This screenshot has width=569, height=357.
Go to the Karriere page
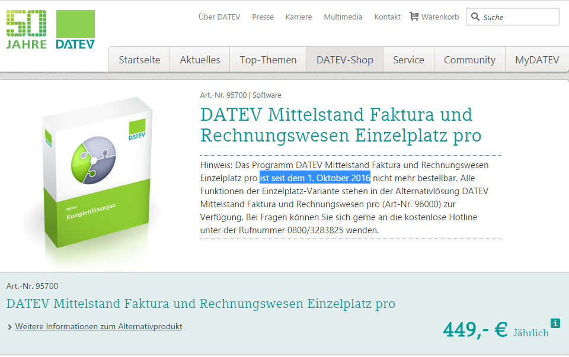click(299, 17)
